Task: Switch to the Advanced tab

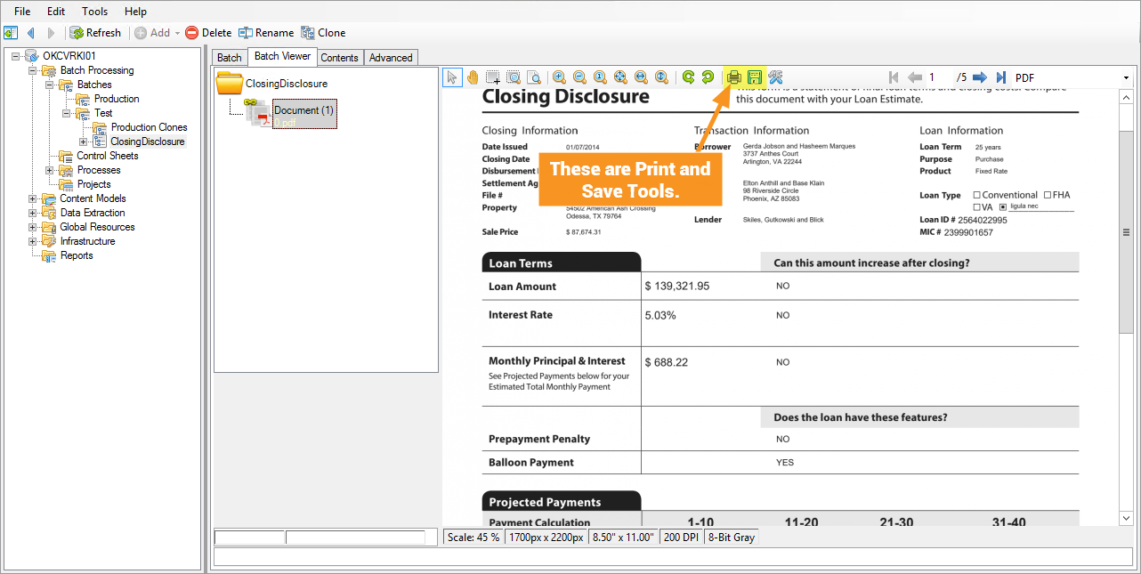Action: point(391,58)
